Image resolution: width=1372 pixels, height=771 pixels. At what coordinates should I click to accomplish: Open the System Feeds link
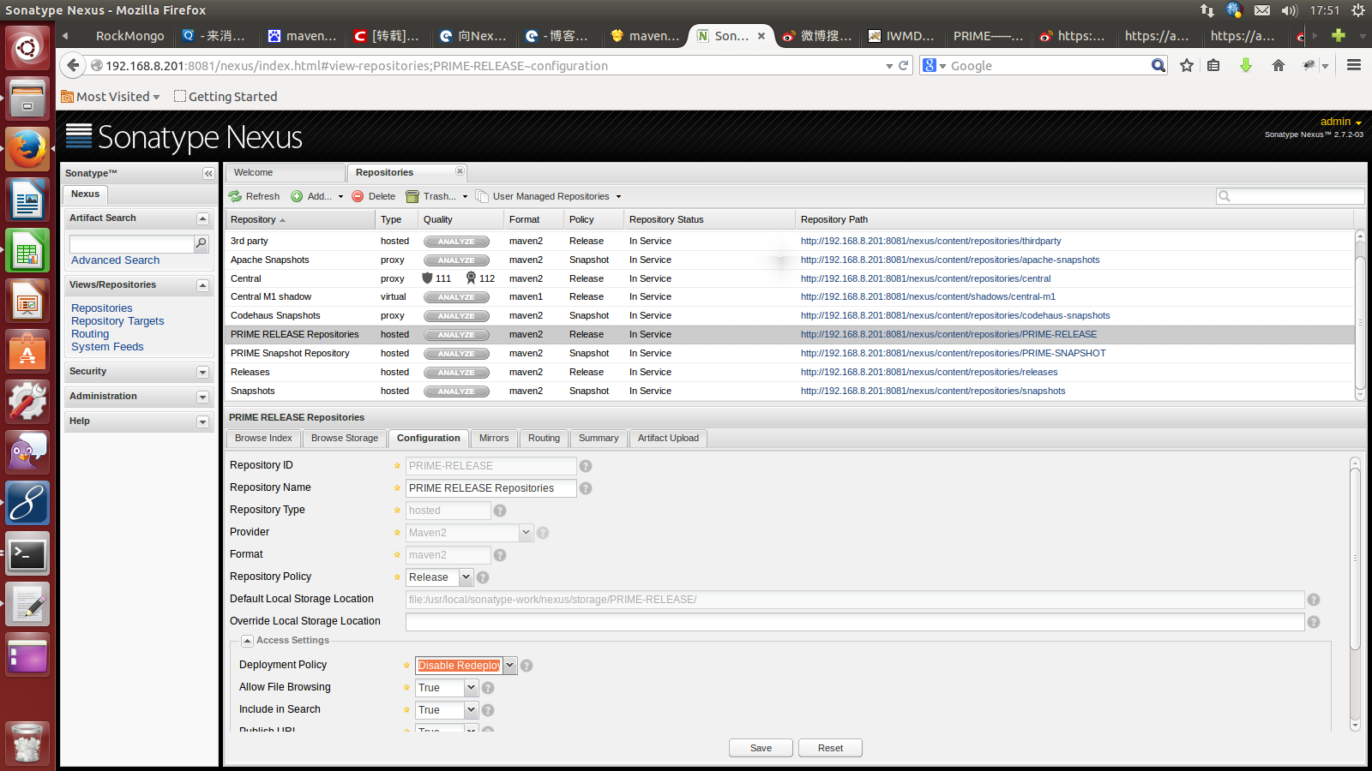pos(107,347)
